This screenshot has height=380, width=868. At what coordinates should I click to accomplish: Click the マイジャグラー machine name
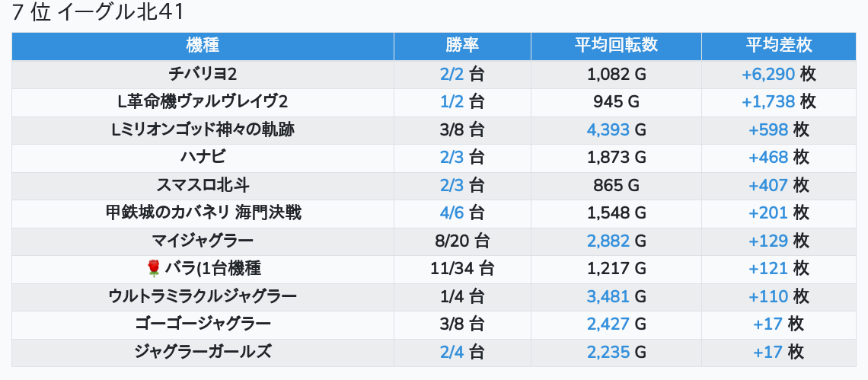(203, 241)
